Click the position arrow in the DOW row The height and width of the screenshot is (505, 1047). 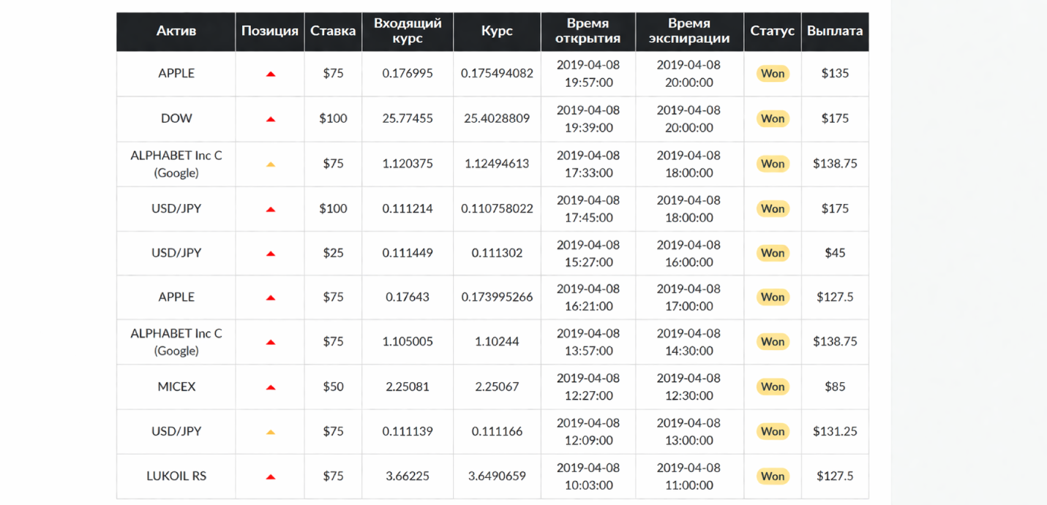point(269,118)
